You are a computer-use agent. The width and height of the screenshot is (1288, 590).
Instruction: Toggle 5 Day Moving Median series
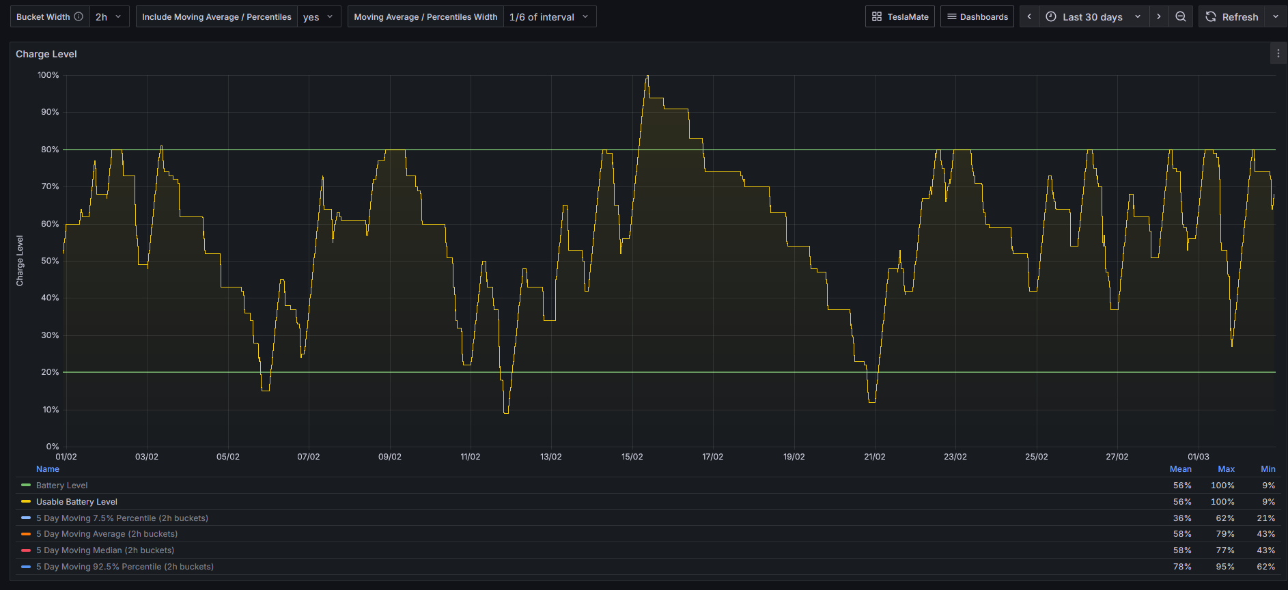[x=104, y=550]
